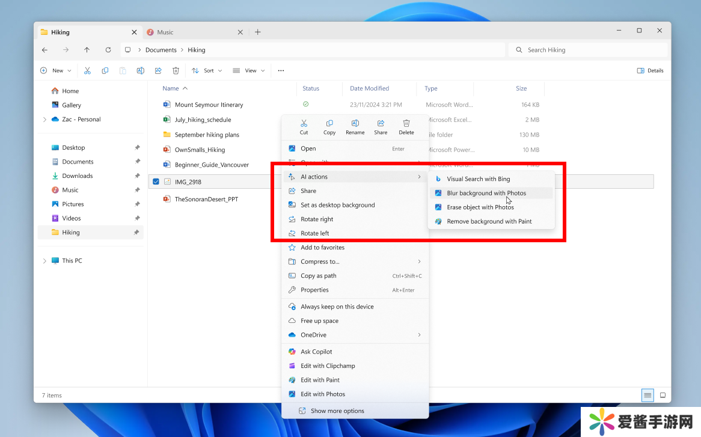701x437 pixels.
Task: Choose Remove background with Paint
Action: pos(489,221)
